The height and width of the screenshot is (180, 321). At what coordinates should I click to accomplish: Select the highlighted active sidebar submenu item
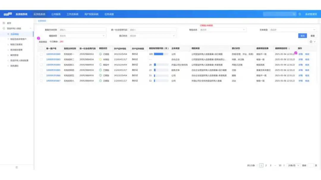(x=17, y=34)
